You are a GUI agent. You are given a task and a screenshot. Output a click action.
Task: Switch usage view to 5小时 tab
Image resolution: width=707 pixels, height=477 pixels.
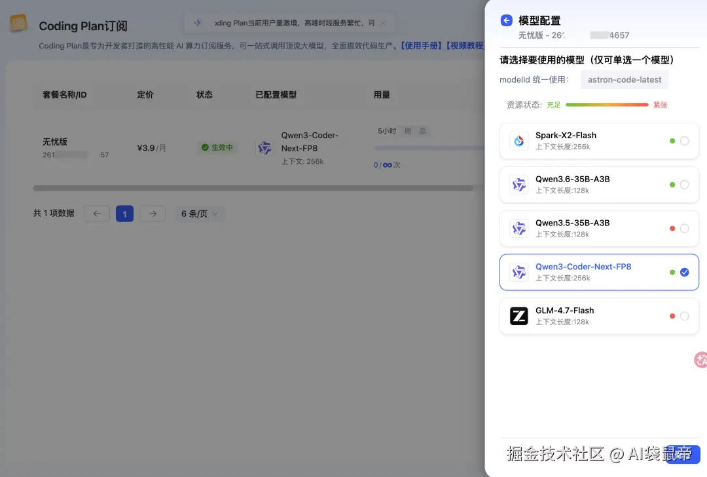click(x=387, y=131)
